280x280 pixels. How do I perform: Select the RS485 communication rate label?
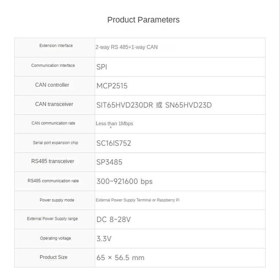tap(53, 181)
